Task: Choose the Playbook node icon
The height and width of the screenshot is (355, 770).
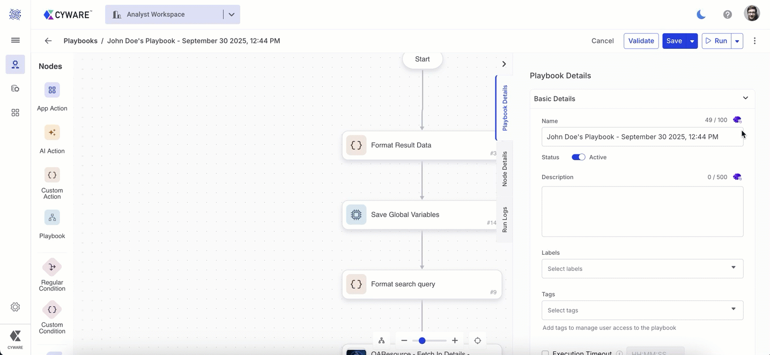Action: (x=52, y=218)
